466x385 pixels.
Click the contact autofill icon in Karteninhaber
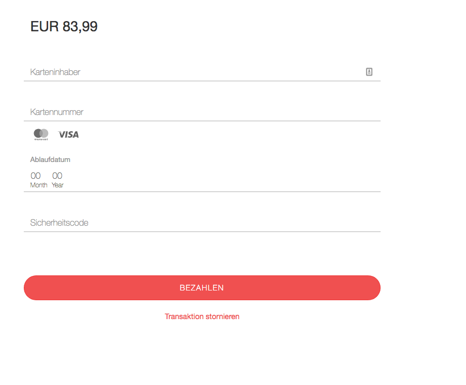[369, 71]
